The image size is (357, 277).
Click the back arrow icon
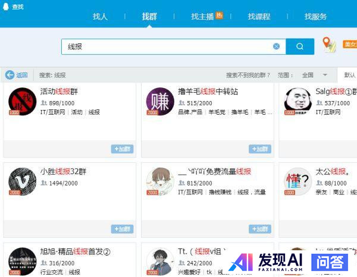10,75
